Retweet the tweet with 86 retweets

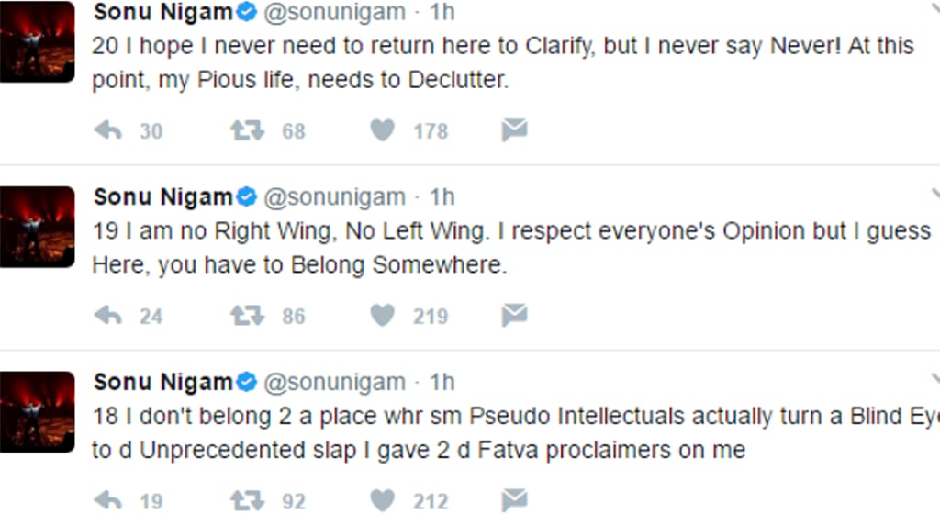click(246, 317)
